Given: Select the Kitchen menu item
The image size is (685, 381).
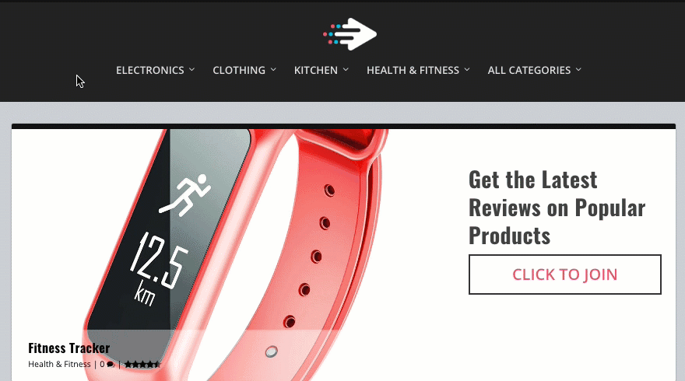Looking at the screenshot, I should tap(316, 70).
